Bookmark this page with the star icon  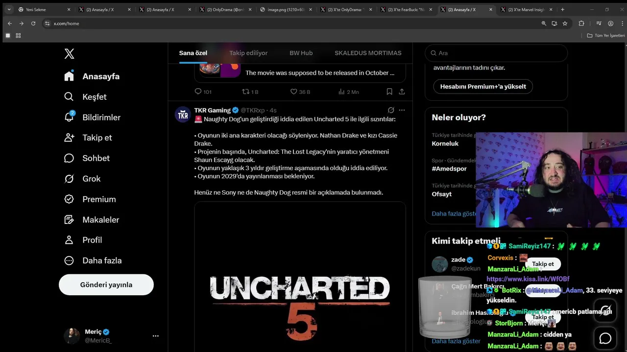click(565, 23)
